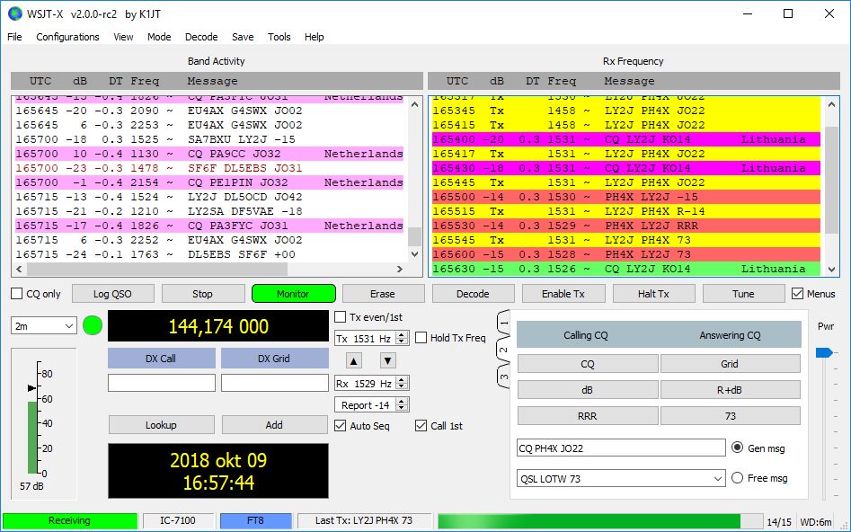The image size is (851, 532).
Task: Increase Tx frequency with spinner arrows
Action: tap(402, 335)
